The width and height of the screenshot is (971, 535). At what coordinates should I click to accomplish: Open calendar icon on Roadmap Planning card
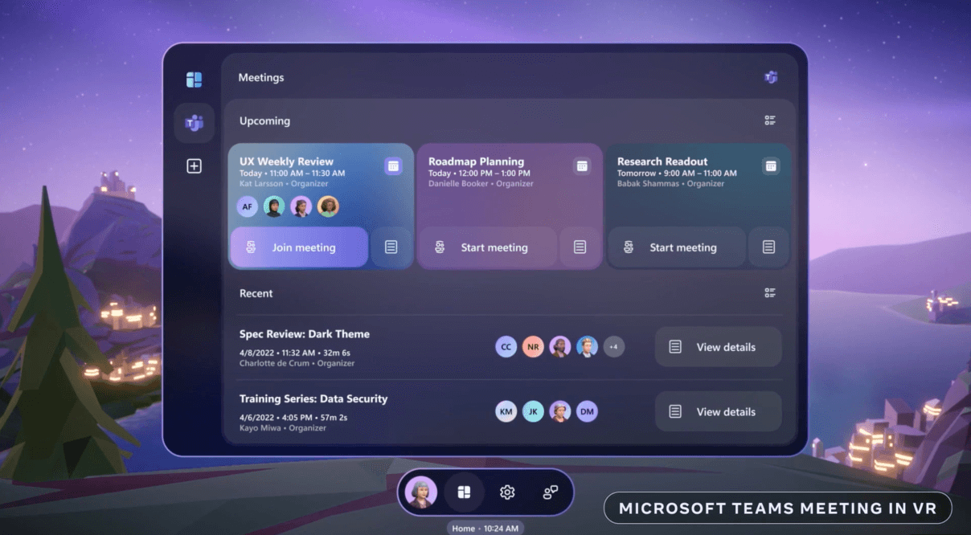[x=582, y=165]
